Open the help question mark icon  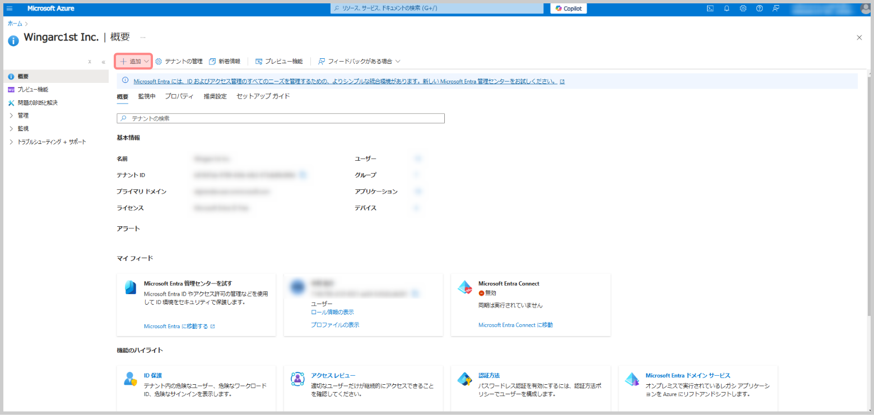pos(760,8)
